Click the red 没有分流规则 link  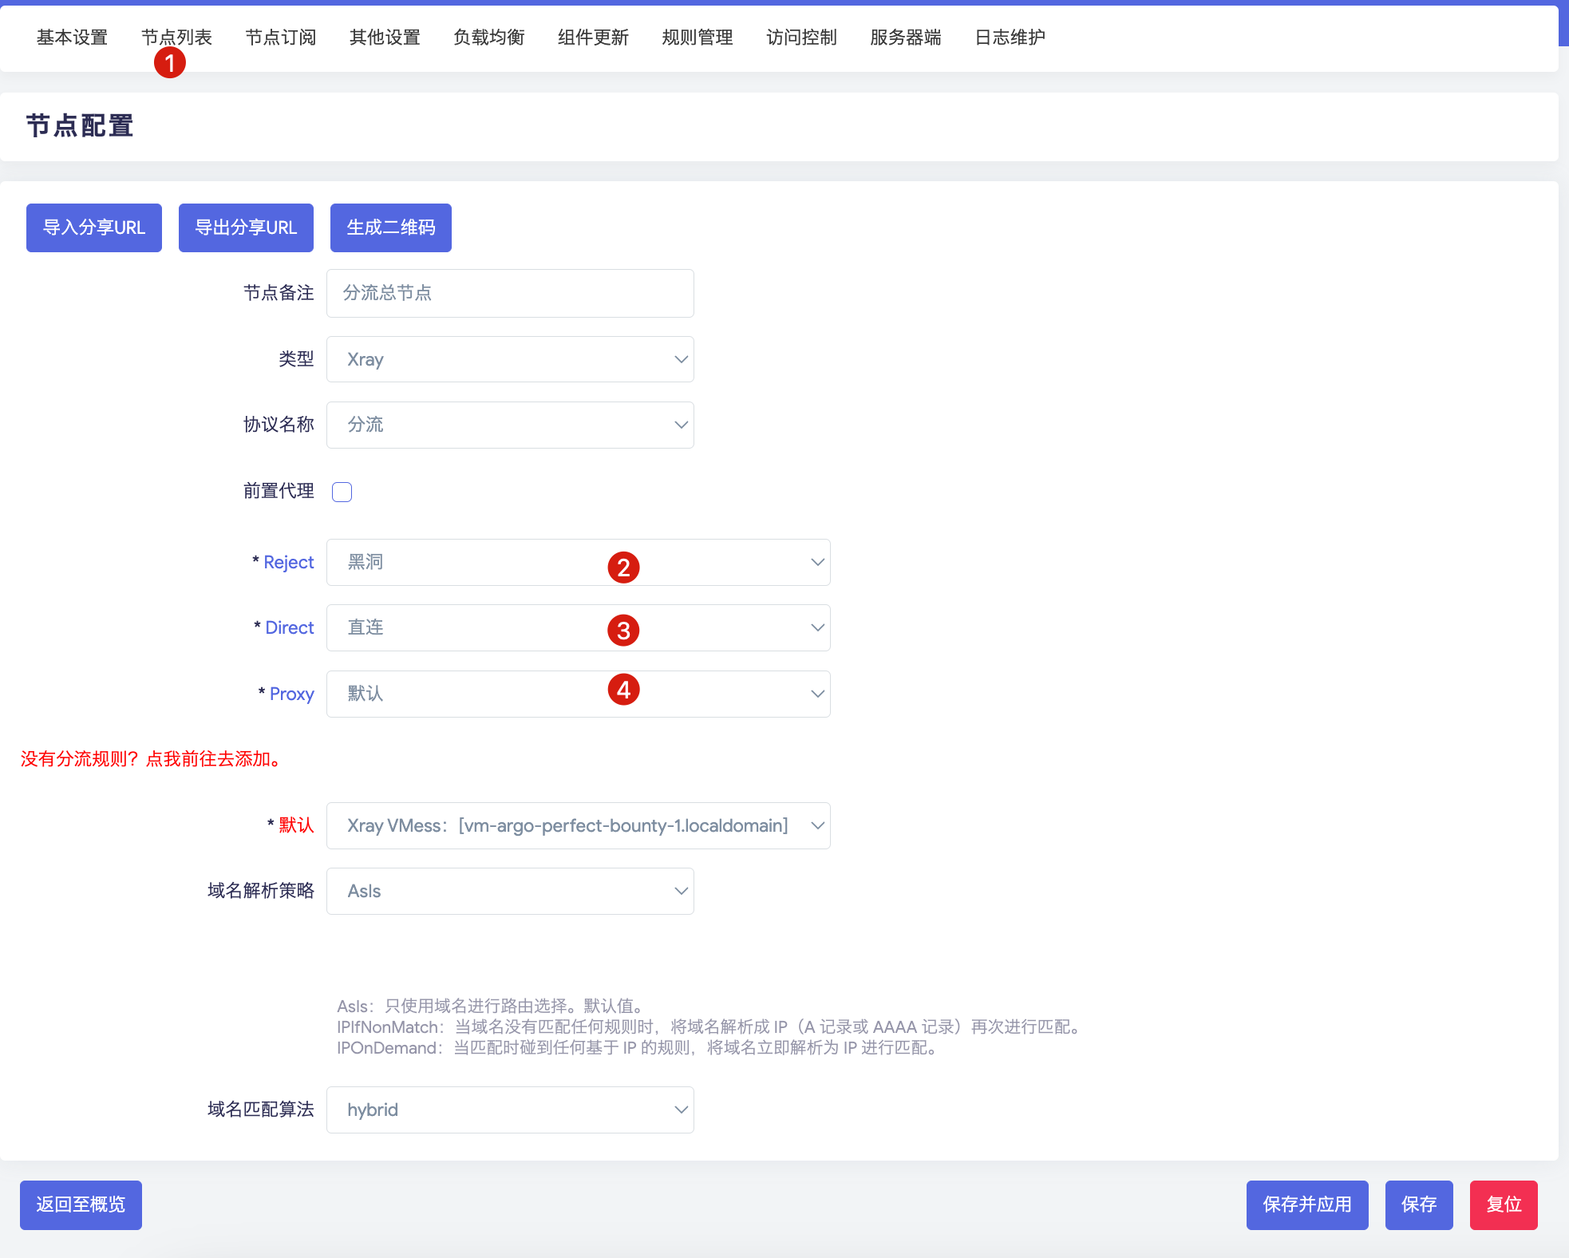(x=152, y=759)
